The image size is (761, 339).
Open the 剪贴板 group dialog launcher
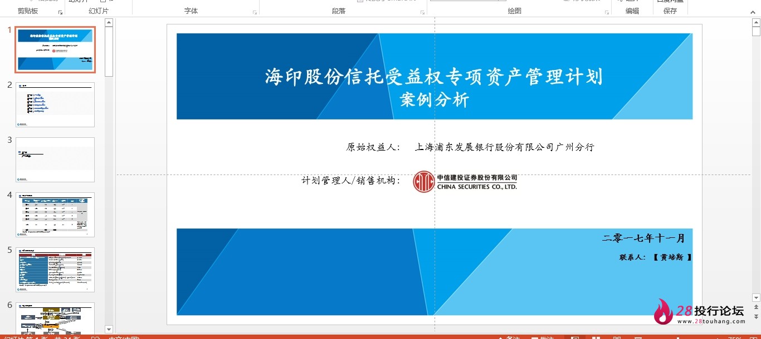pos(60,12)
